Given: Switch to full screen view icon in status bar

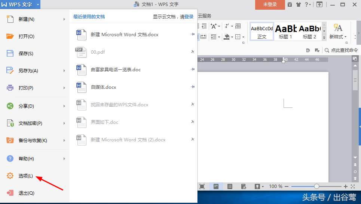Looking at the screenshot, I should point(202,186).
